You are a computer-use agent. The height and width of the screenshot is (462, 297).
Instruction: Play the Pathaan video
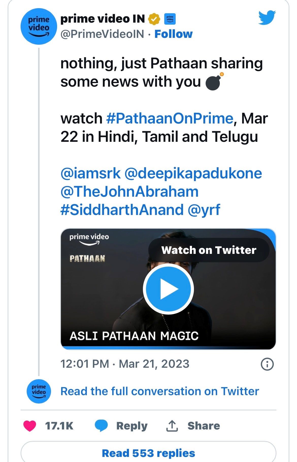tap(168, 289)
